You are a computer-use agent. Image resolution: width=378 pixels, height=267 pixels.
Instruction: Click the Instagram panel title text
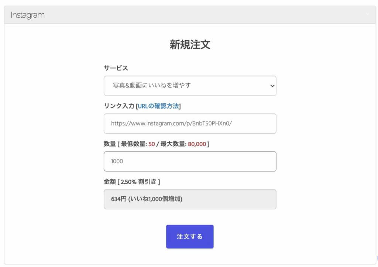coord(28,15)
